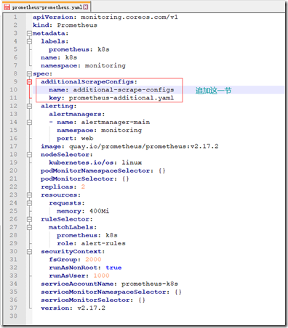
Task: Collapse the ruleSelector fold marker
Action: pyautogui.click(x=29, y=219)
